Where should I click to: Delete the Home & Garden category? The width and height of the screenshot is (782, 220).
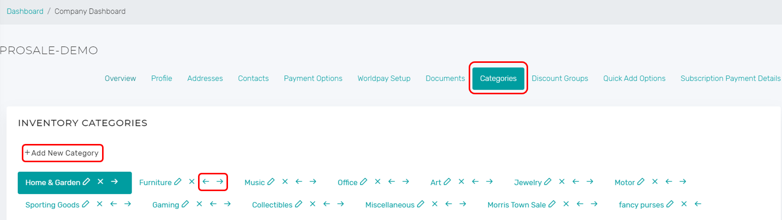pos(101,181)
